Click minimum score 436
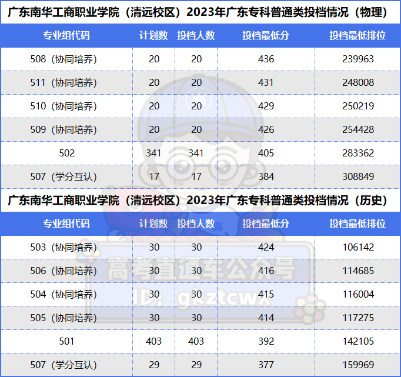Image resolution: width=401 pixels, height=377 pixels. click(266, 59)
